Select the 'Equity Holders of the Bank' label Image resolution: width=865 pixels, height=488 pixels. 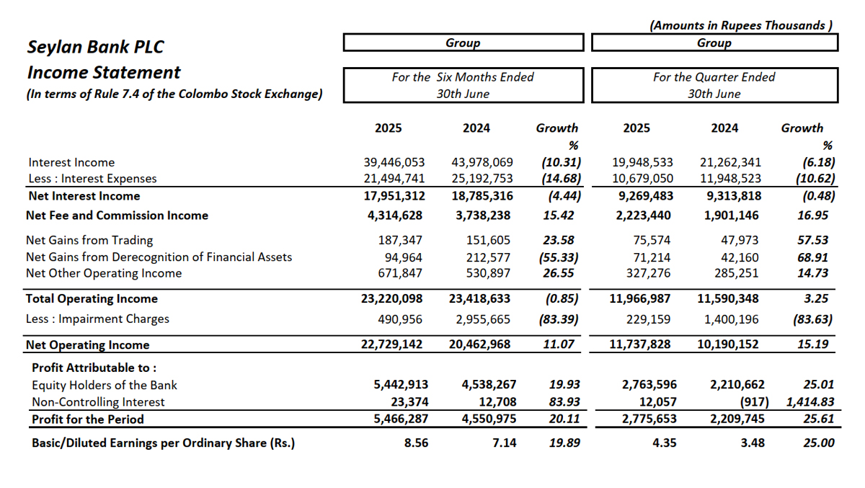(105, 385)
